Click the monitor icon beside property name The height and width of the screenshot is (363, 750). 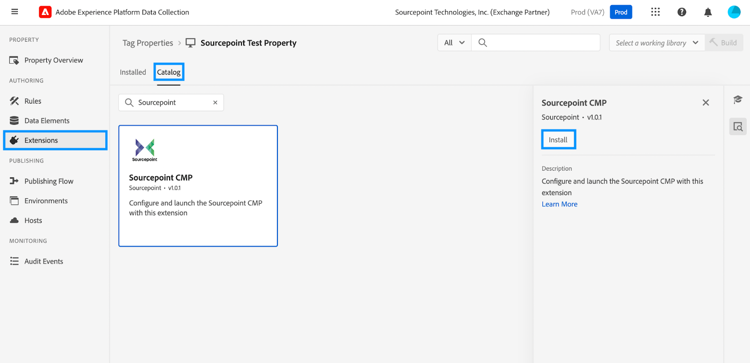pyautogui.click(x=190, y=43)
